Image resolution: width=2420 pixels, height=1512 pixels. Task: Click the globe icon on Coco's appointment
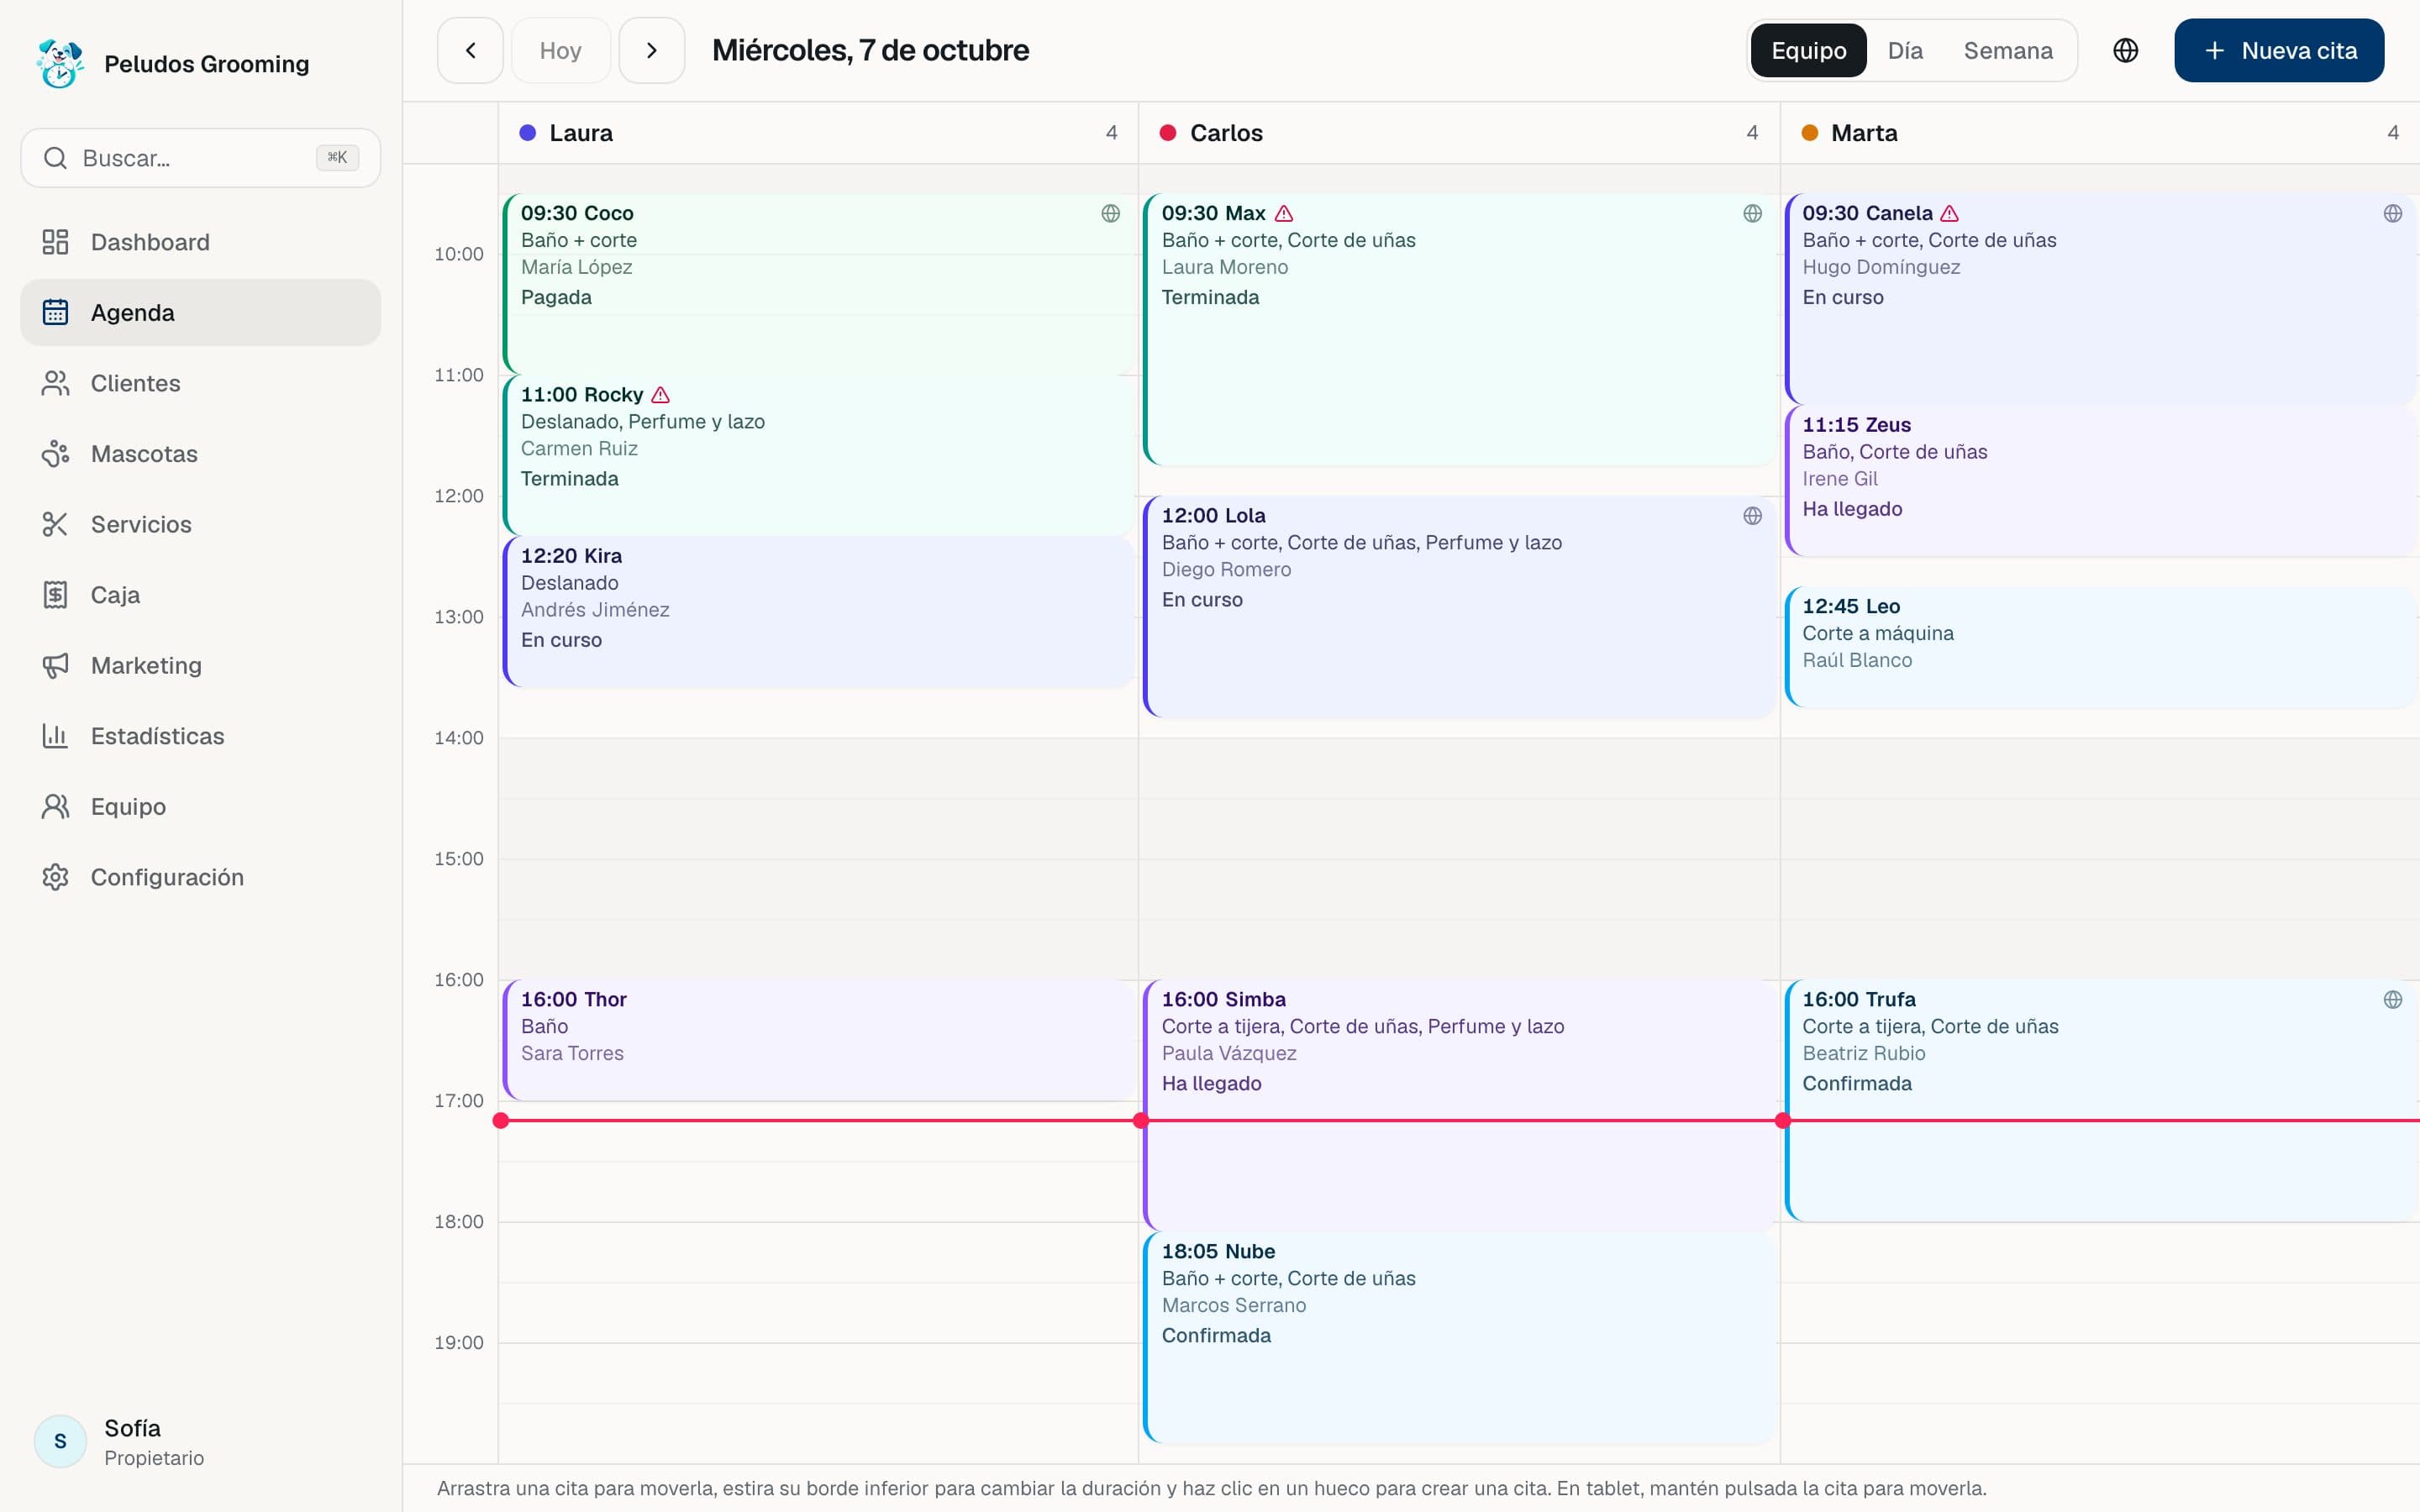[1110, 213]
